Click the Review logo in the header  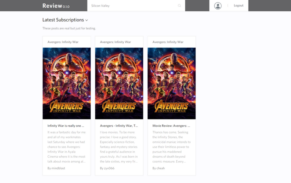(x=56, y=6)
